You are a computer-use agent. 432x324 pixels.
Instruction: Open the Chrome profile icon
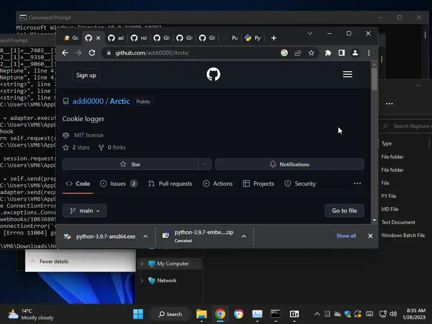355,53
